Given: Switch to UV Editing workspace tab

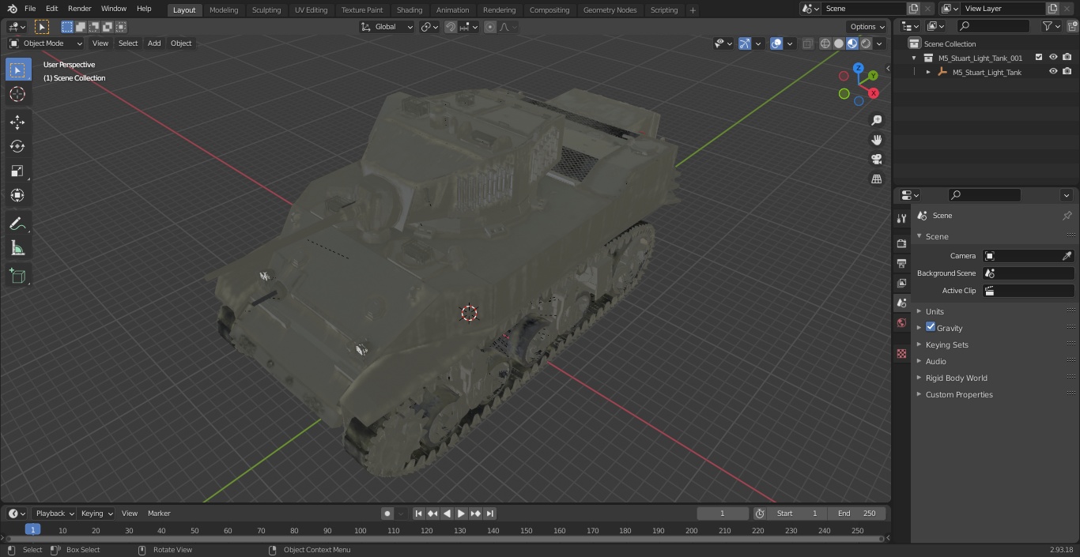Looking at the screenshot, I should (311, 10).
